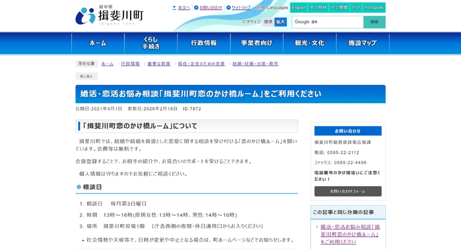
Task: Click 揖斐川町総務部政策広報課 text
Action: pyautogui.click(x=343, y=142)
